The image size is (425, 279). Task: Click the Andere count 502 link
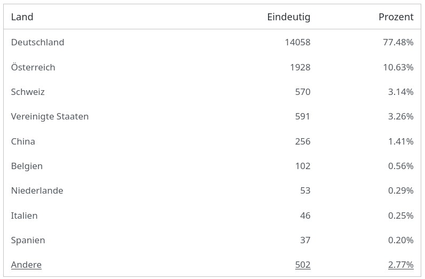coord(303,265)
